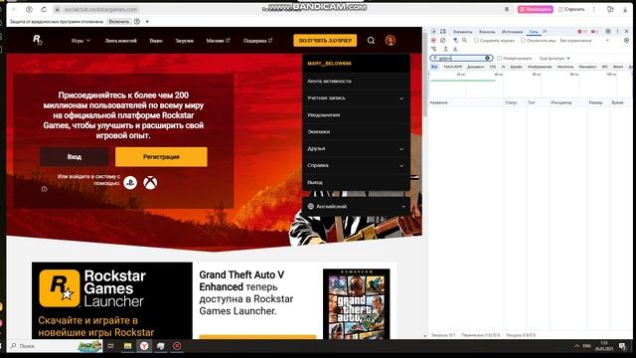Open File Explorer from the taskbar
The height and width of the screenshot is (358, 636).
coord(127,346)
